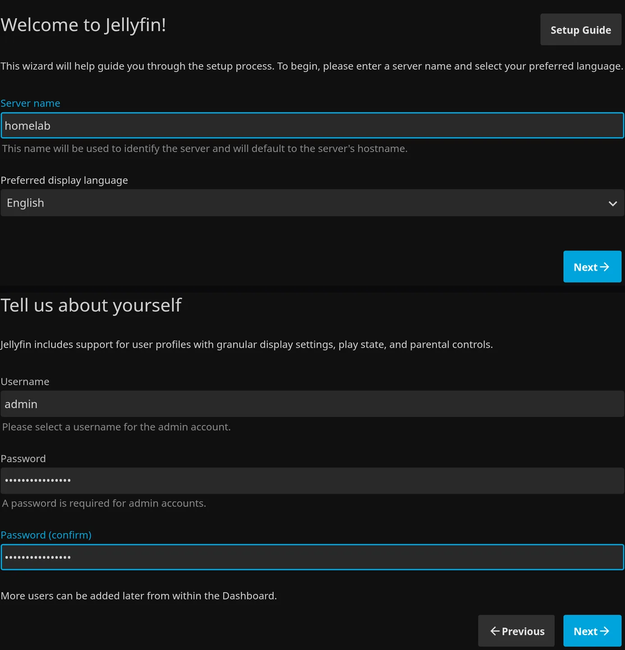
Task: Click "Please select a username for the admin account." hint
Action: (116, 427)
